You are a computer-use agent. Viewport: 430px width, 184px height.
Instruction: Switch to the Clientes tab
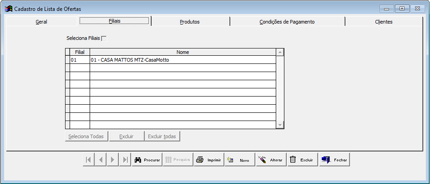click(x=384, y=21)
